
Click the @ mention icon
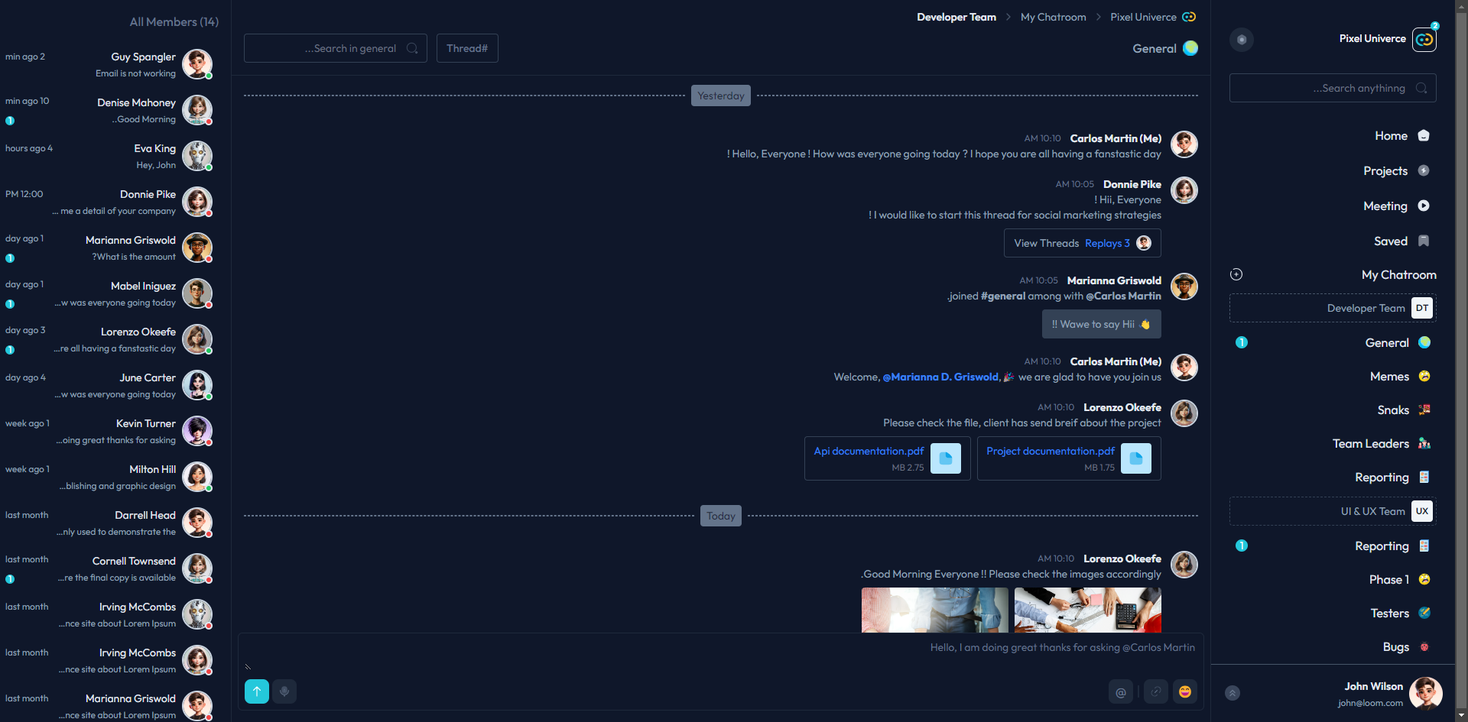[x=1120, y=691]
